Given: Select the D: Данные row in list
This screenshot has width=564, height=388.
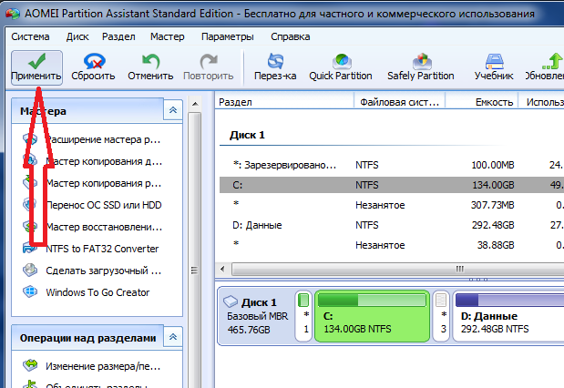Looking at the screenshot, I should tap(392, 225).
